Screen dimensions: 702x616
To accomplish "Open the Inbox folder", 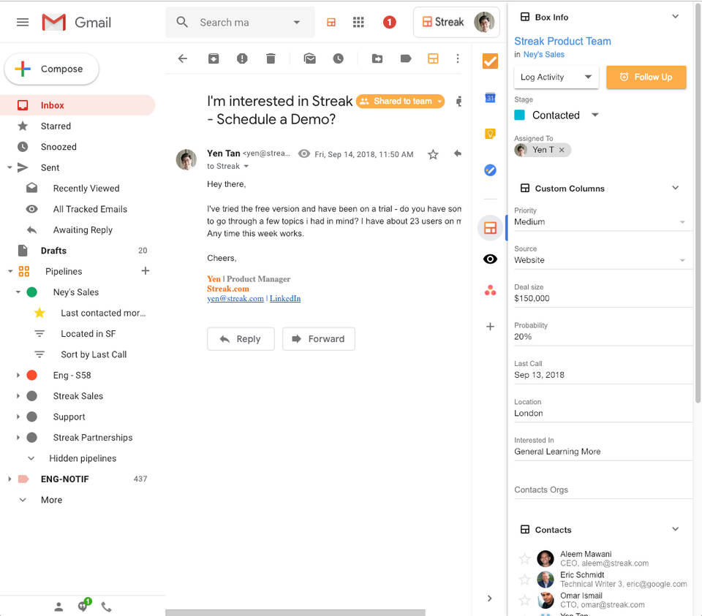I will click(x=52, y=105).
